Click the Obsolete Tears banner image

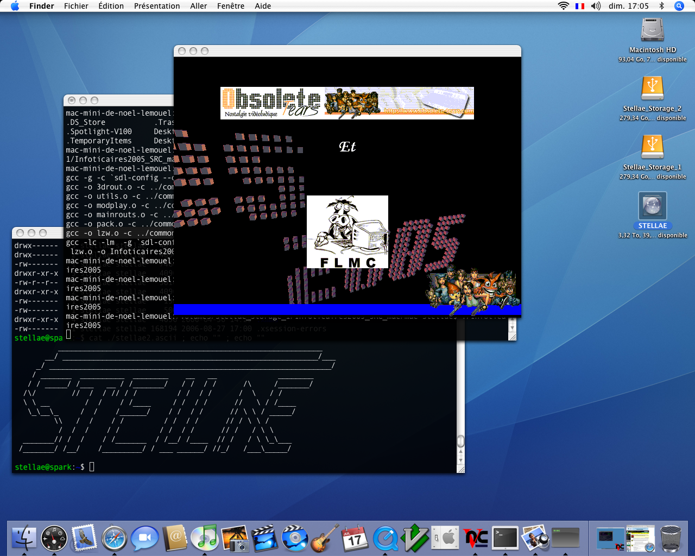coord(347,103)
